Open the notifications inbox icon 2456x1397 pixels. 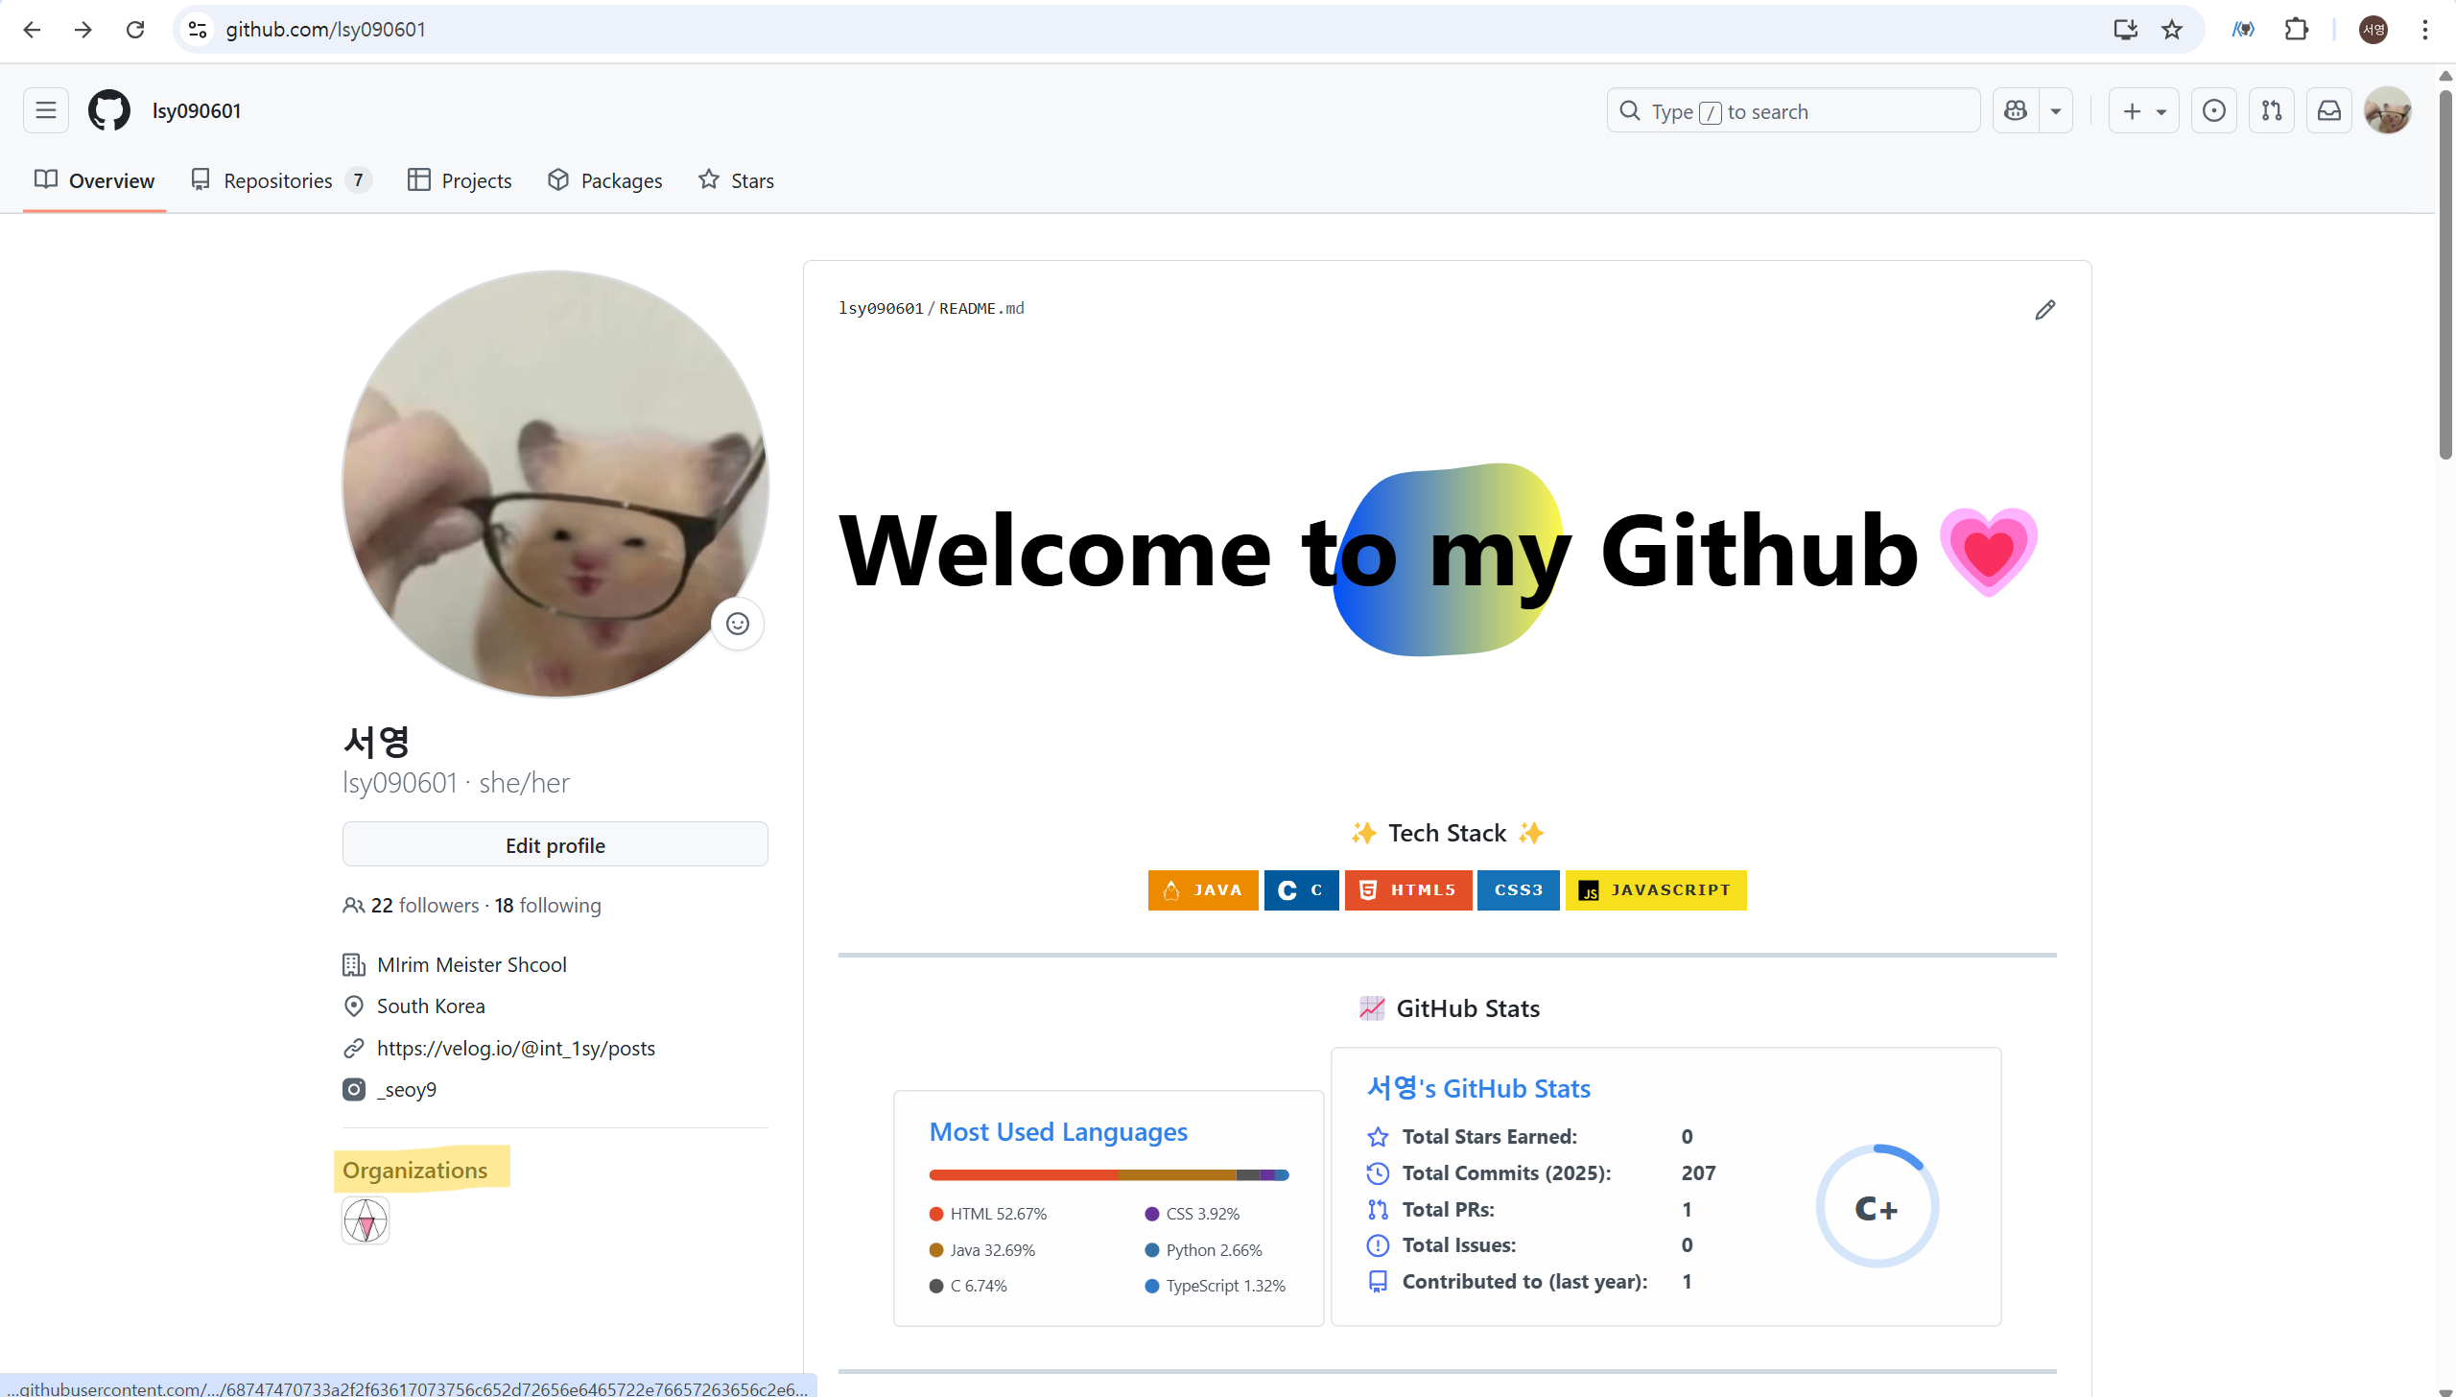[2328, 111]
